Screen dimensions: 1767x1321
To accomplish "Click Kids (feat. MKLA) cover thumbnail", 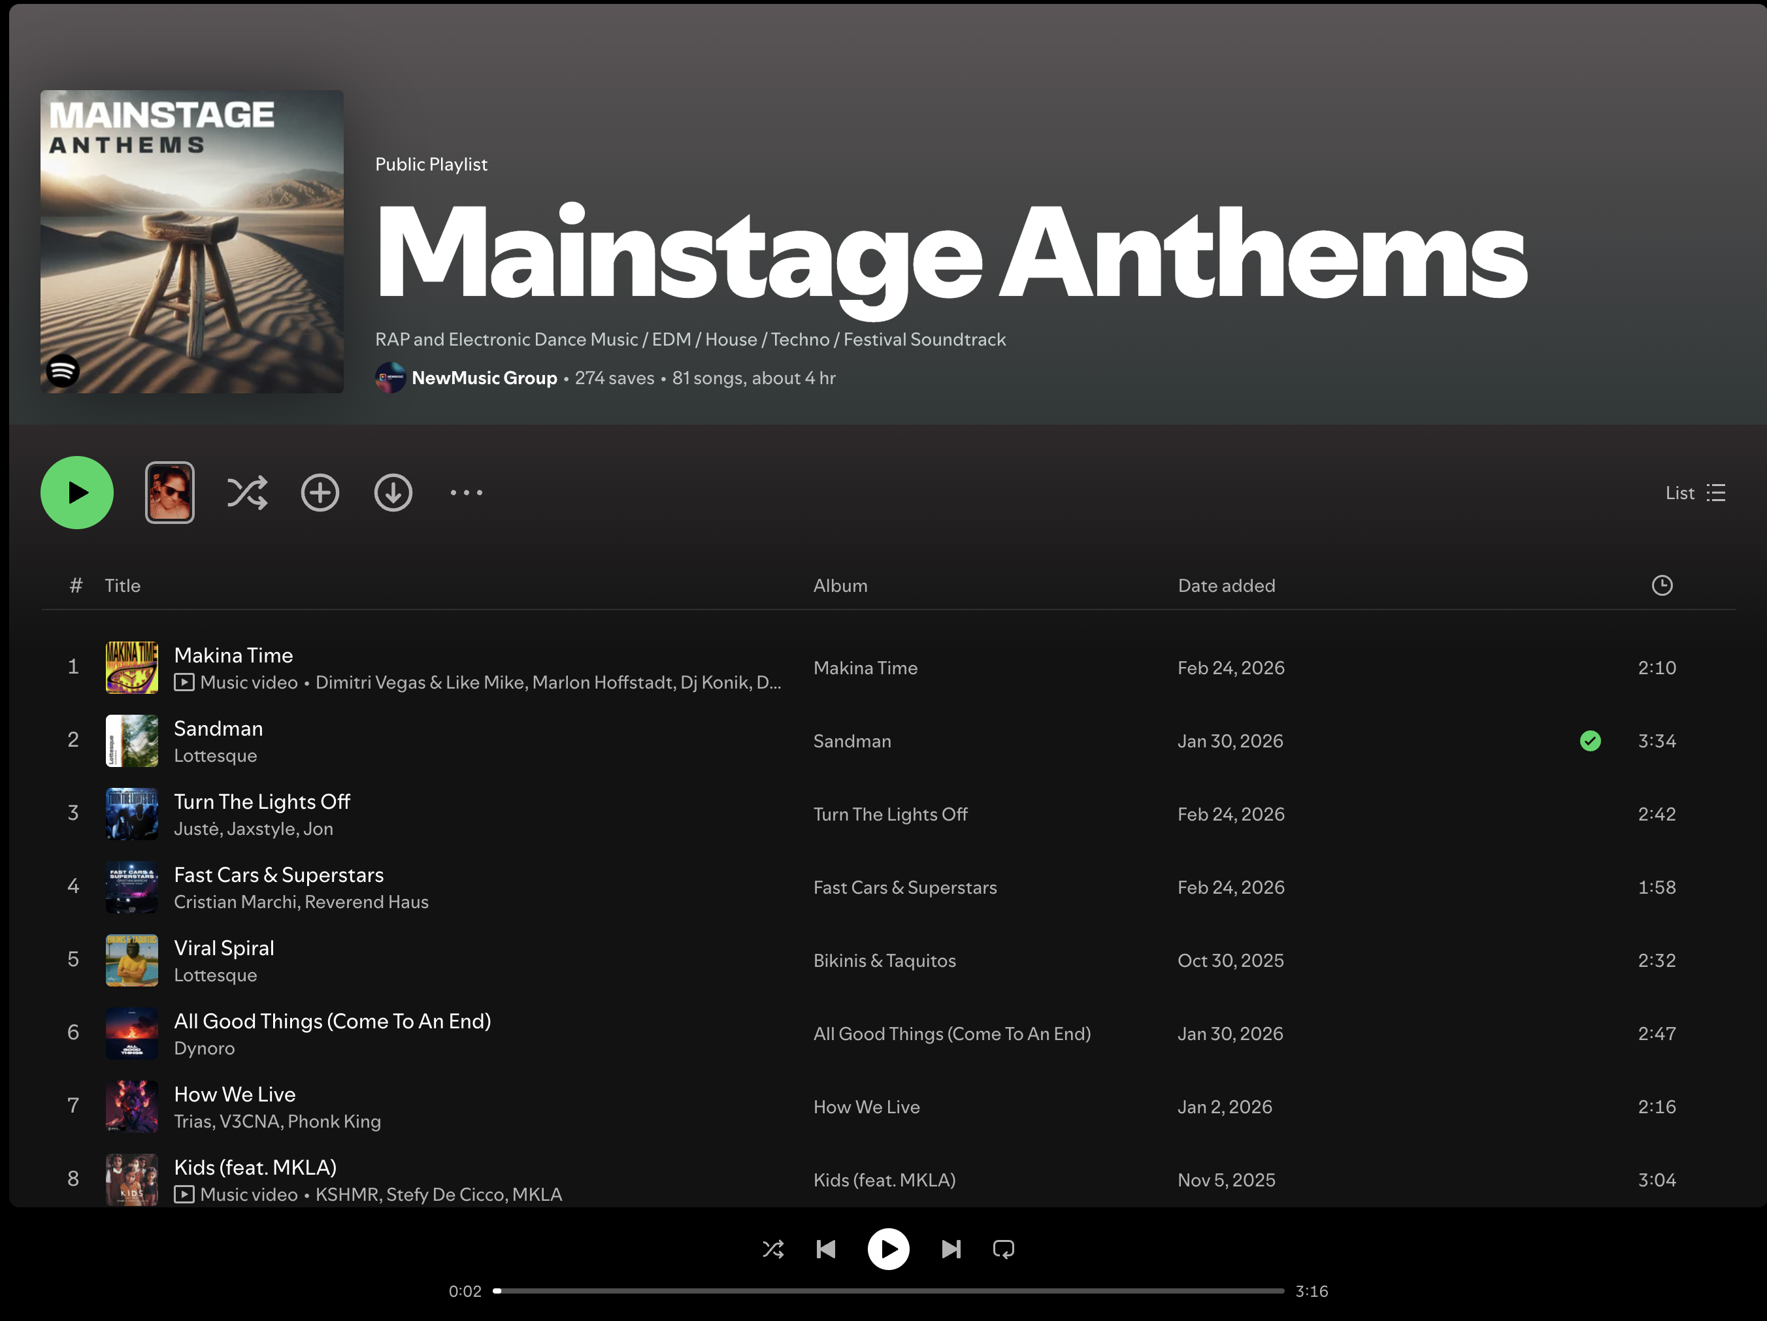I will pos(132,1180).
